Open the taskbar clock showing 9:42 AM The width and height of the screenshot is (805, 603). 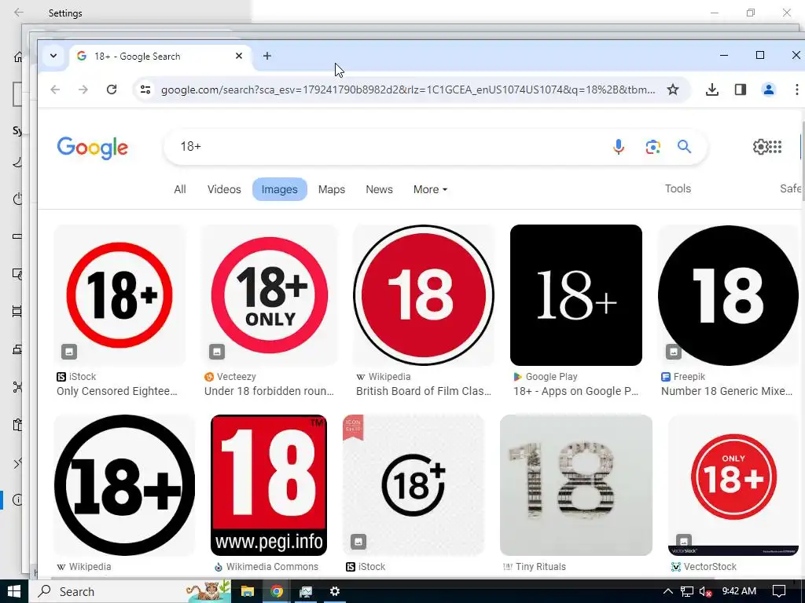point(739,591)
